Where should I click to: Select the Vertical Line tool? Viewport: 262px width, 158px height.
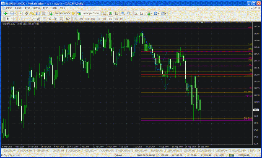pos(21,19)
